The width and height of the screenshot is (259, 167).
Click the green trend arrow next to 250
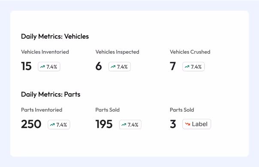pos(52,124)
